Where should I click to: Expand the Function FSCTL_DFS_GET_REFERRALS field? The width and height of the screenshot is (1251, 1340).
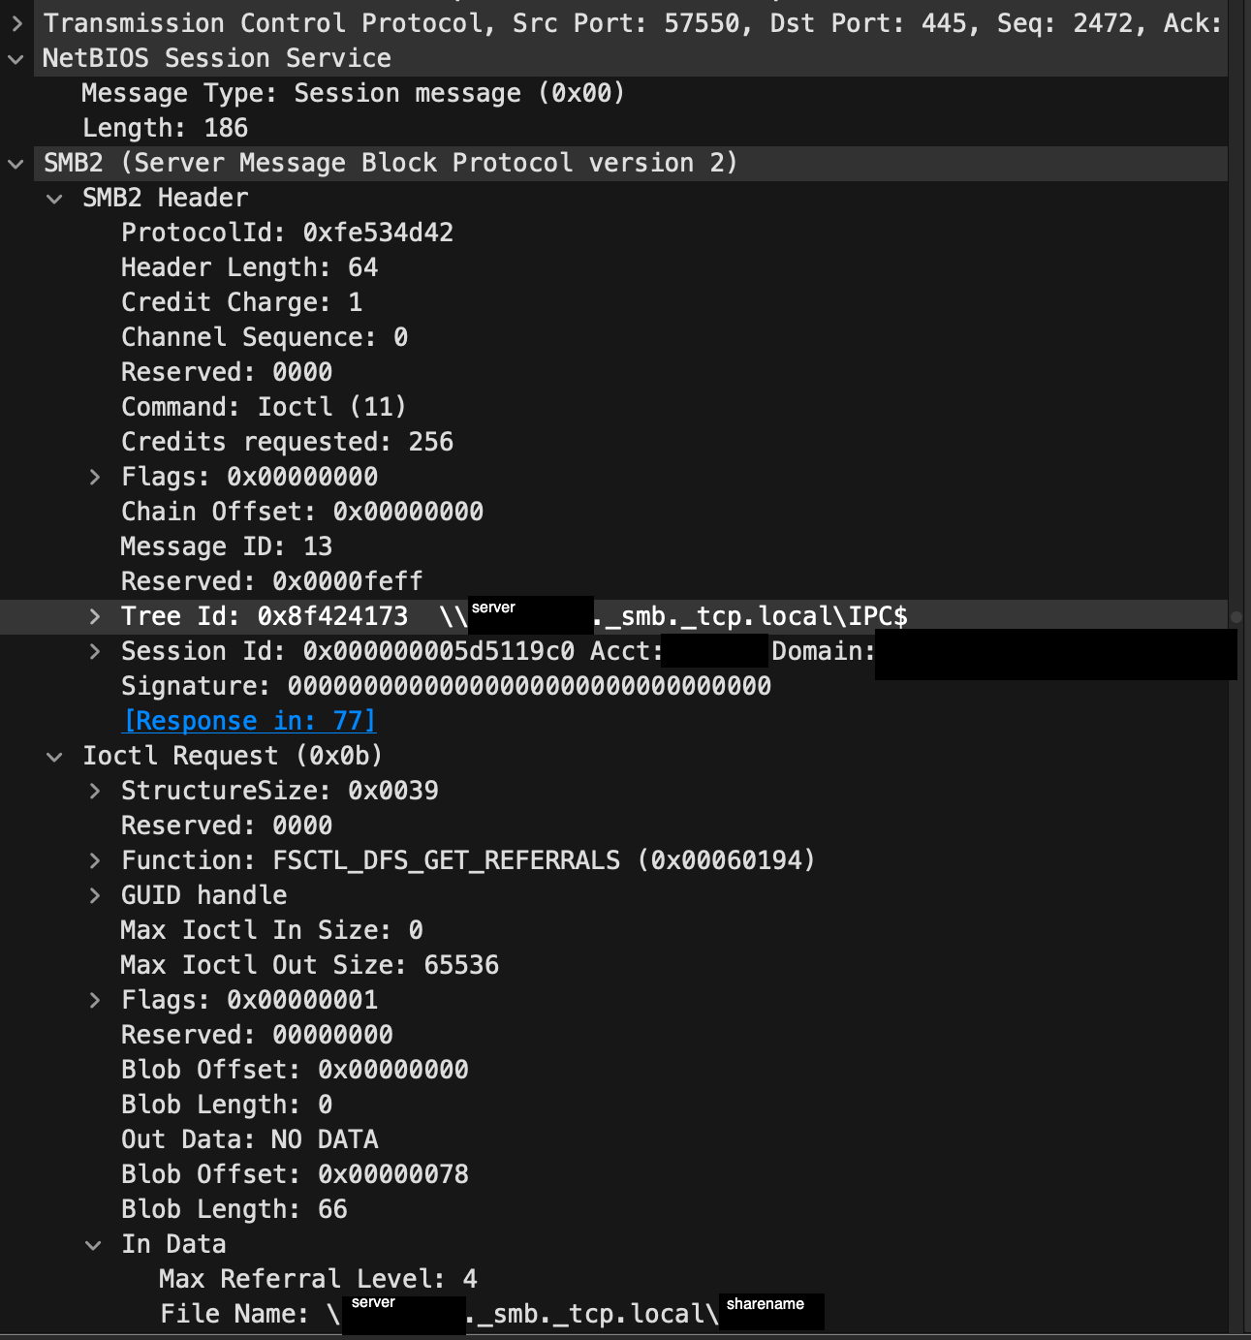[x=94, y=860]
